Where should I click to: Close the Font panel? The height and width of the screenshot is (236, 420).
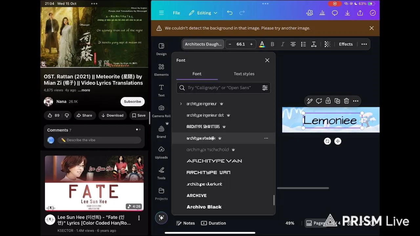click(x=267, y=60)
